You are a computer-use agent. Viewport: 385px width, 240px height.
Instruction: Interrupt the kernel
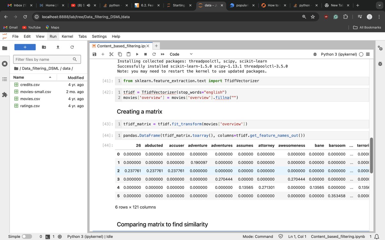(x=145, y=54)
